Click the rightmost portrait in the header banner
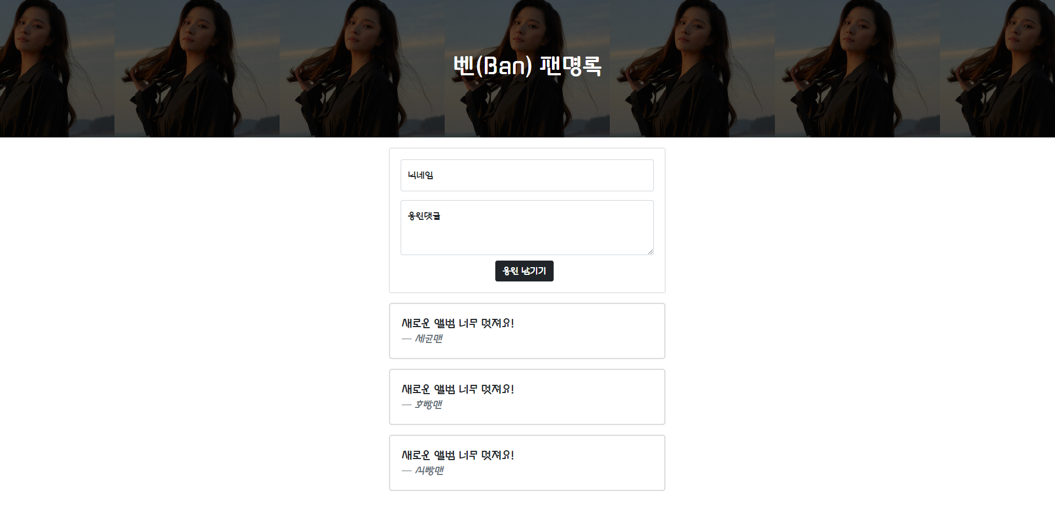Viewport: 1055px width, 514px height. 997,69
